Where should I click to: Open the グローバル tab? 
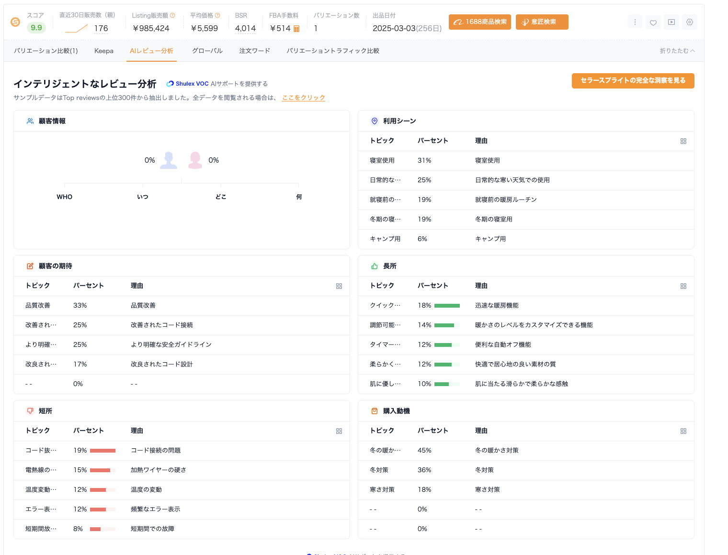(x=207, y=51)
